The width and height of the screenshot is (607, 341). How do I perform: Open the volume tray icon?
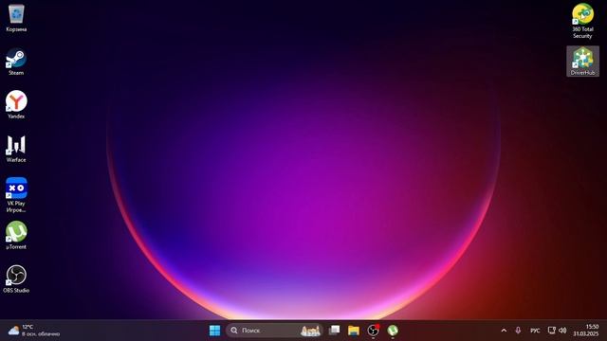click(562, 331)
